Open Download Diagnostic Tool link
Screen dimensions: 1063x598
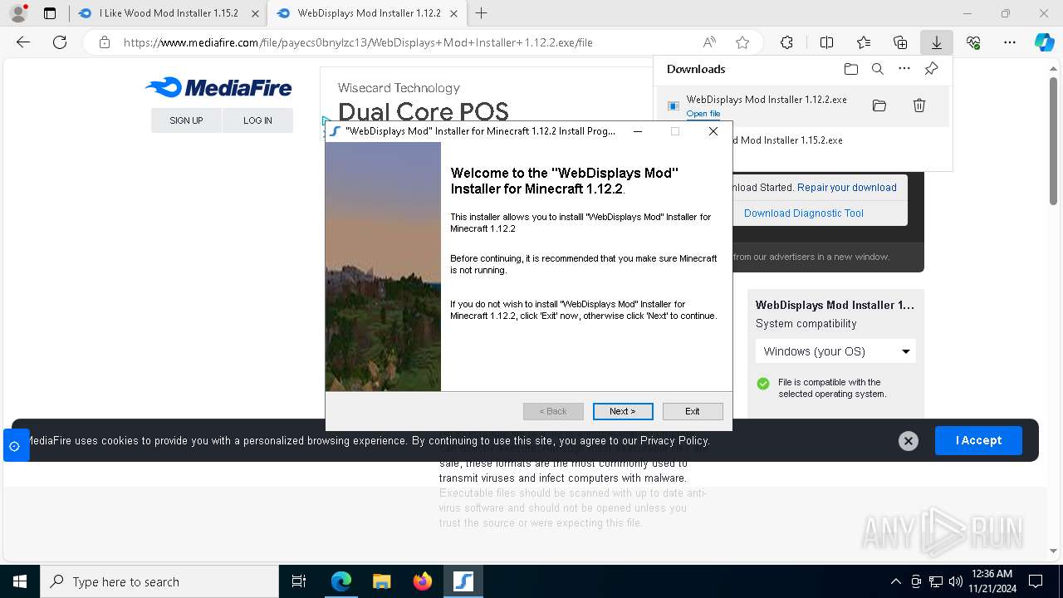click(x=804, y=213)
